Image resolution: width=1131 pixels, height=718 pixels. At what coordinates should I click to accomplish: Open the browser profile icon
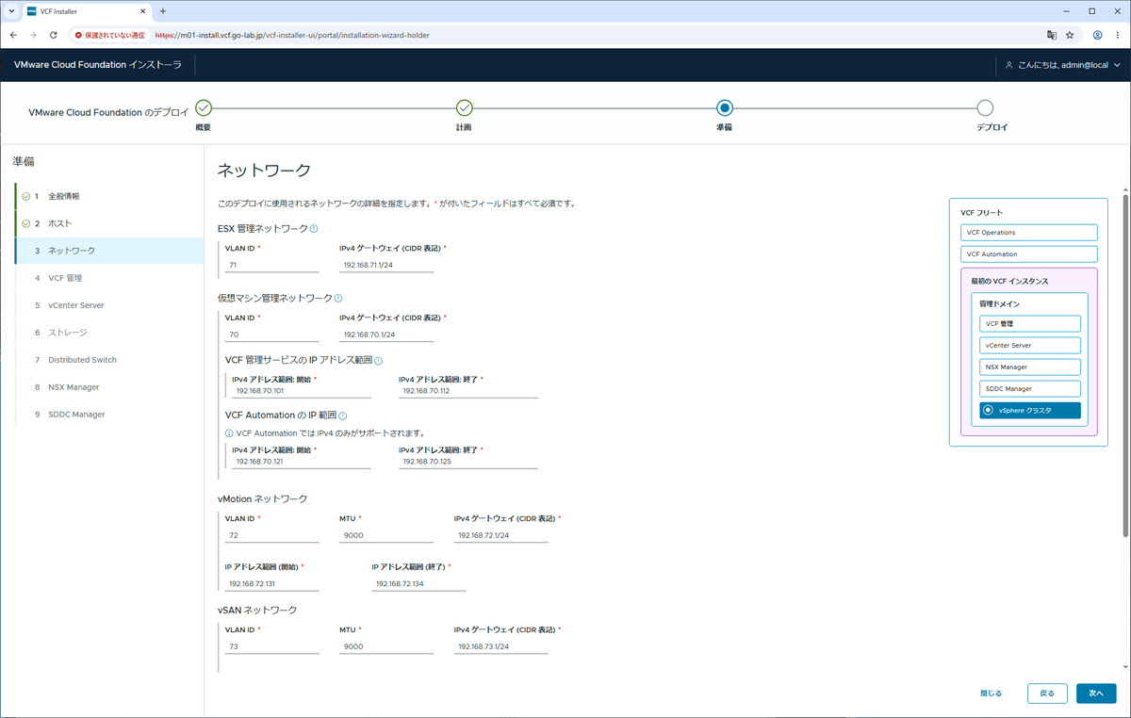(x=1098, y=35)
